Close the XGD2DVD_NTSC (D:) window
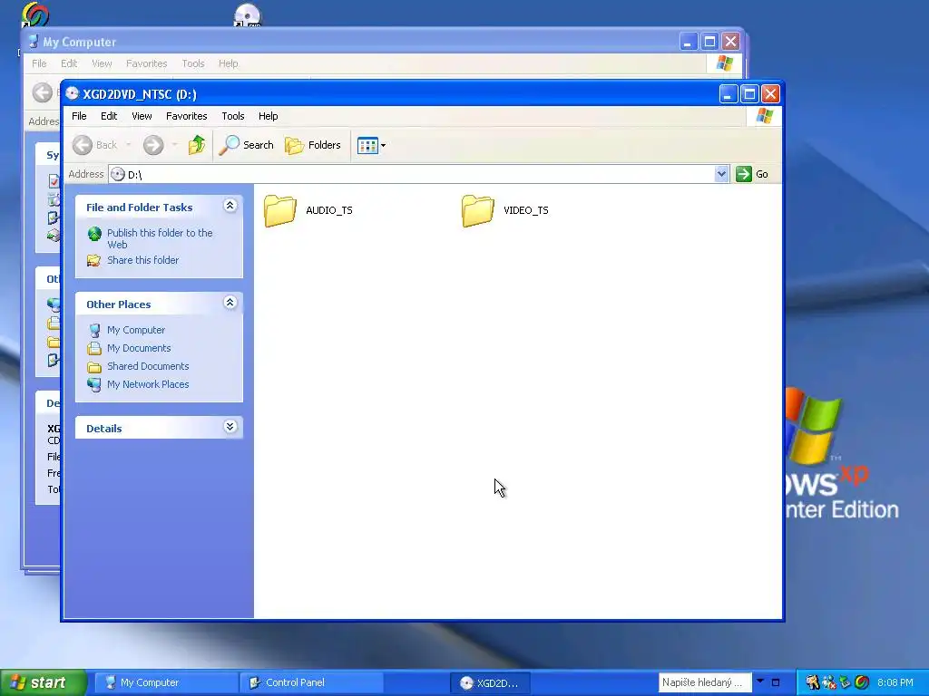This screenshot has height=696, width=929. [770, 93]
